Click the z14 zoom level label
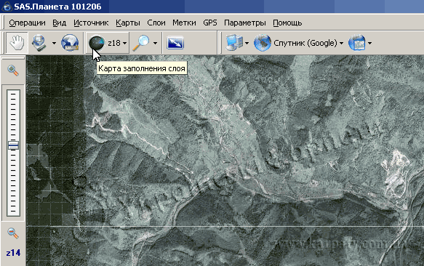This screenshot has width=424, height=266. pyautogui.click(x=13, y=253)
